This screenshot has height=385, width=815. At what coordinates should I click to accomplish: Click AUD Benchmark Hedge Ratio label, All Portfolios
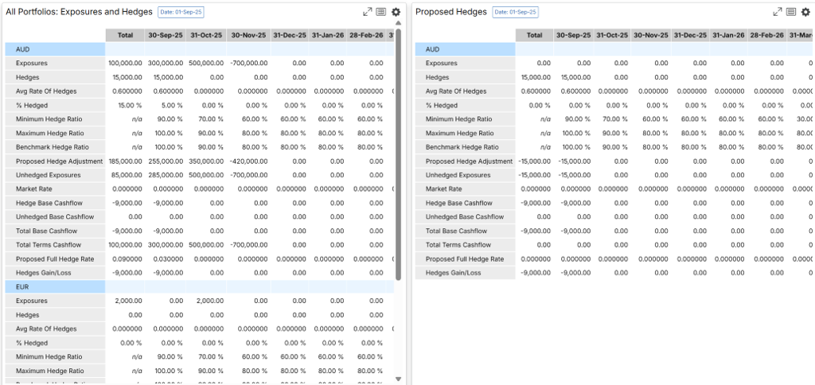[x=53, y=147]
